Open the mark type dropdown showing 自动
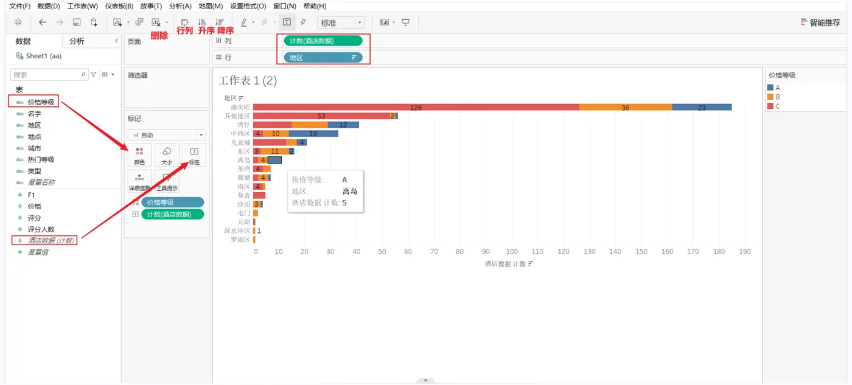Screen dimensions: 852x385 click(x=201, y=134)
